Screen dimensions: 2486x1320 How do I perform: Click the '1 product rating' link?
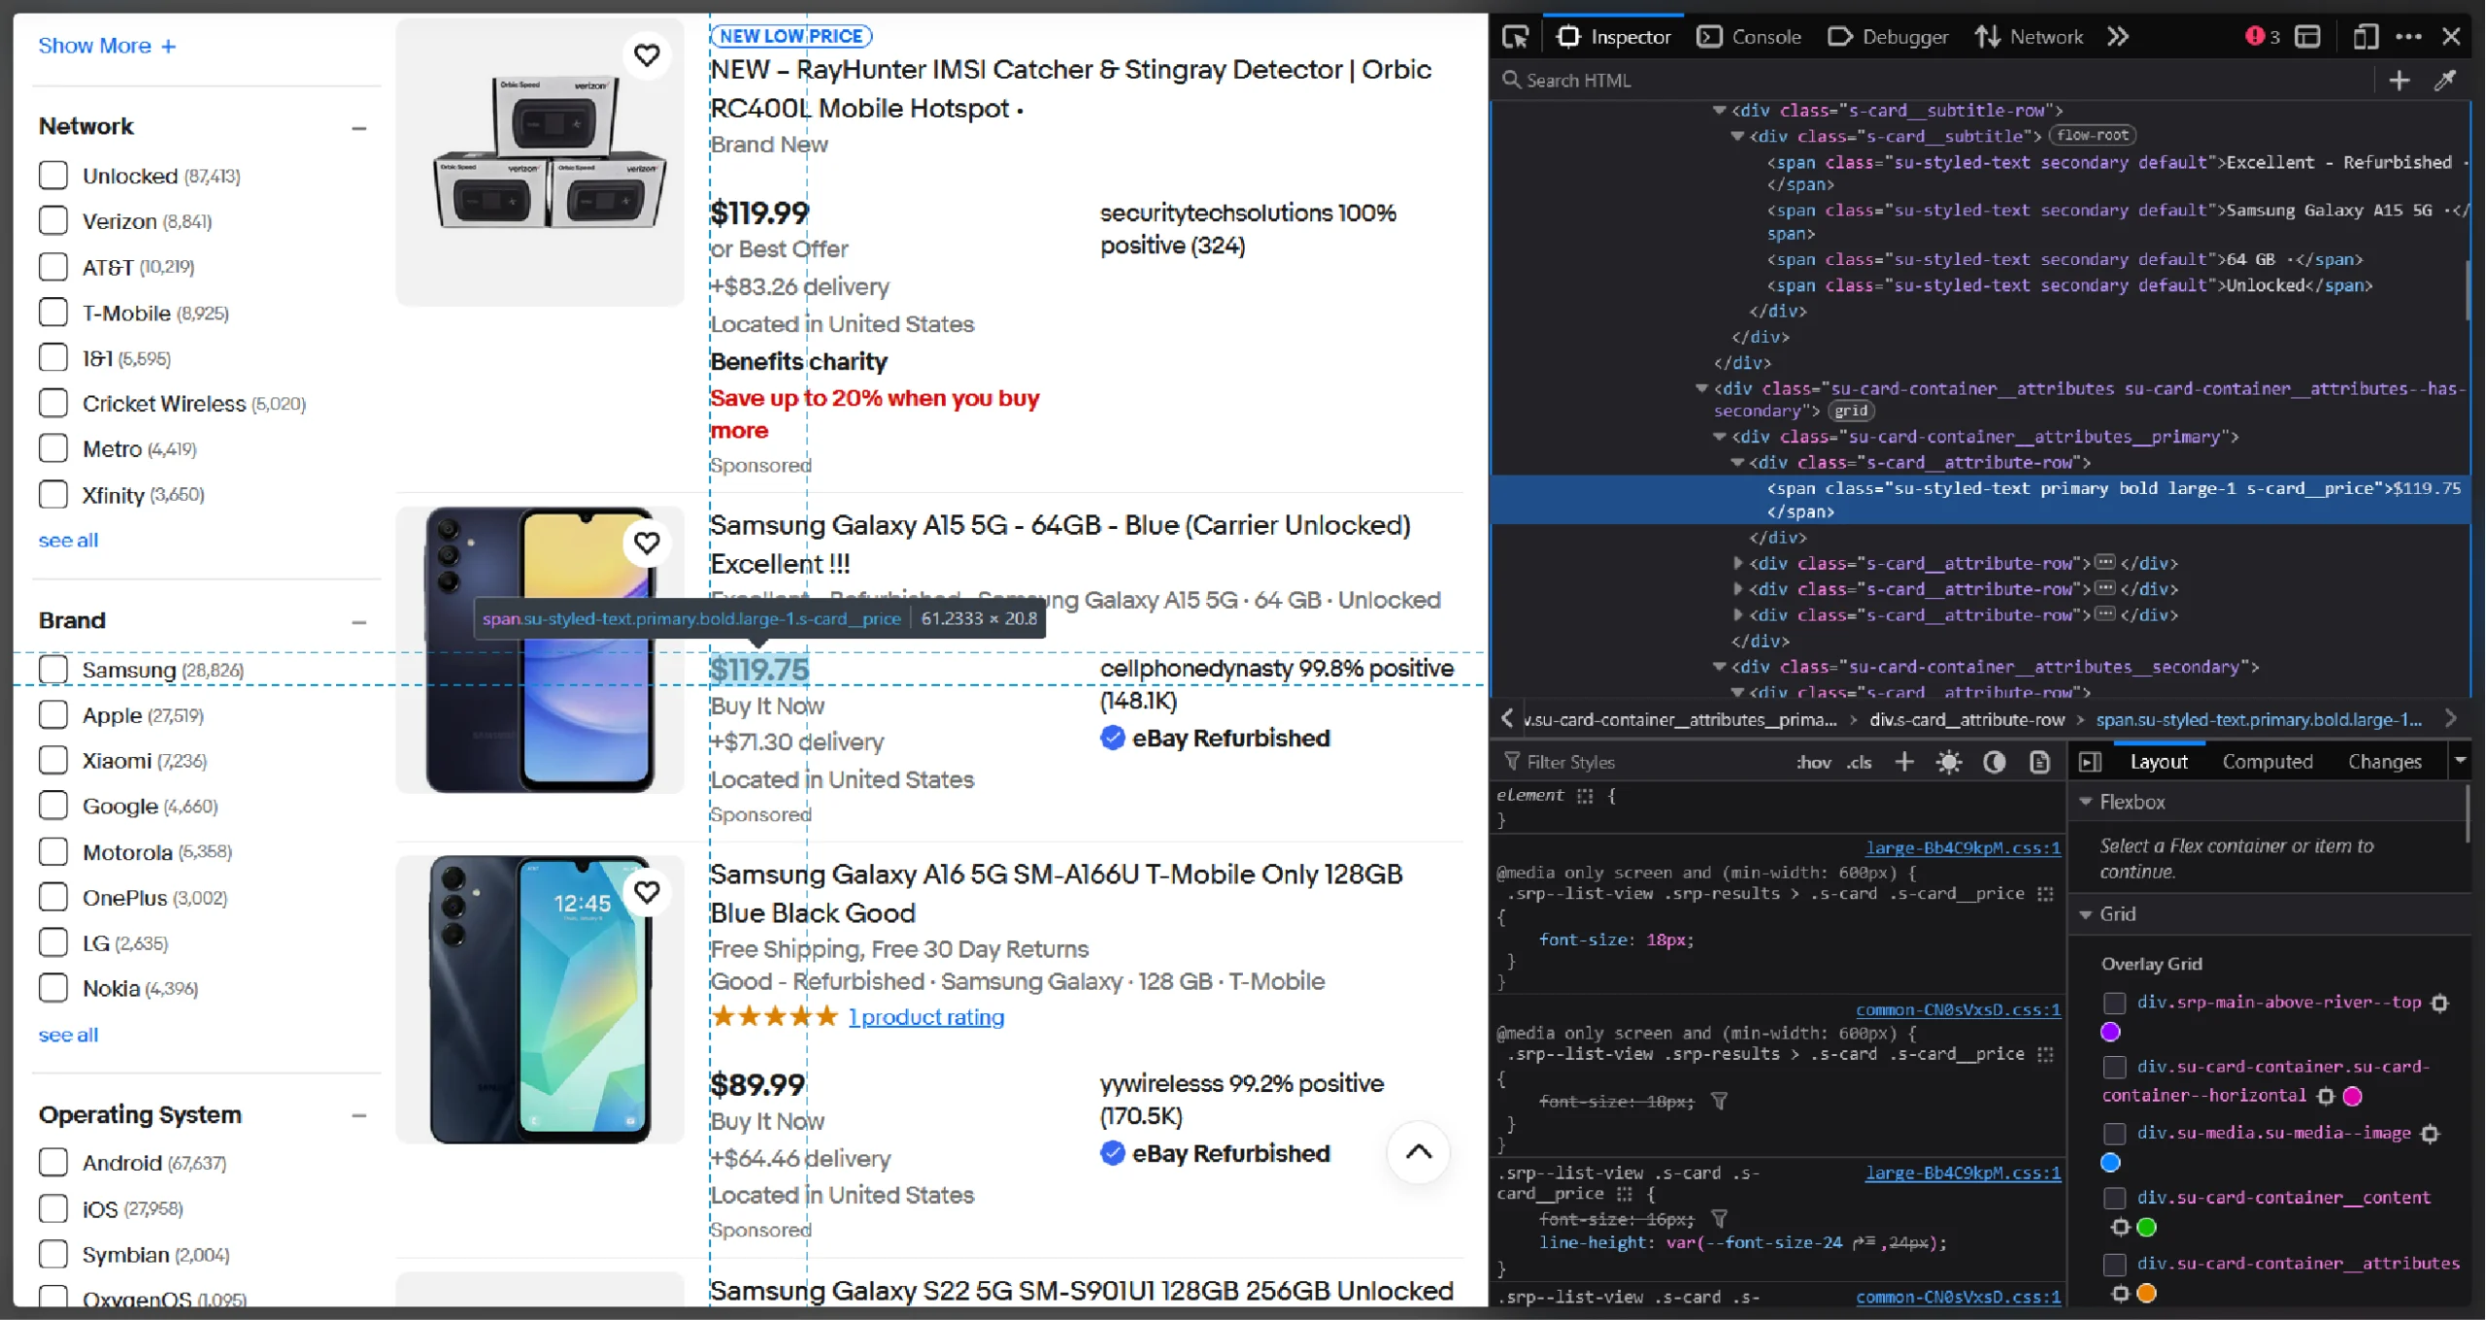point(925,1017)
